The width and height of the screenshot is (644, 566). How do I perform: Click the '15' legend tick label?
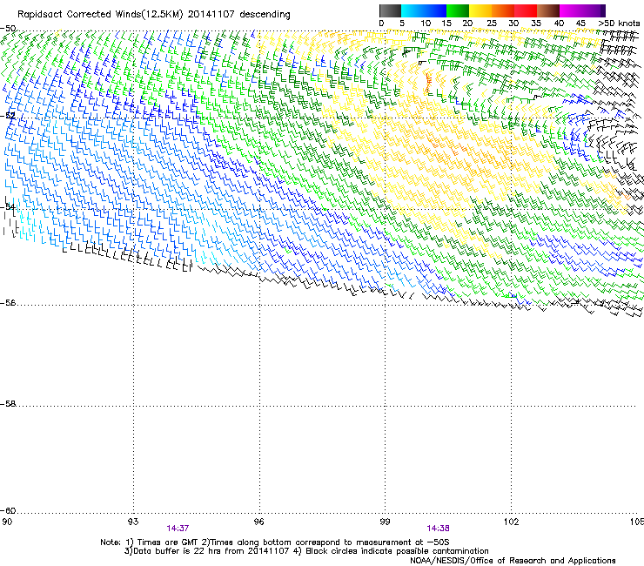point(446,24)
